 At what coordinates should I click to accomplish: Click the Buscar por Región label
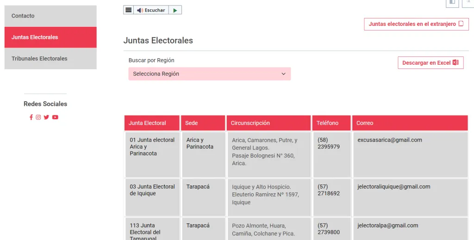click(151, 60)
